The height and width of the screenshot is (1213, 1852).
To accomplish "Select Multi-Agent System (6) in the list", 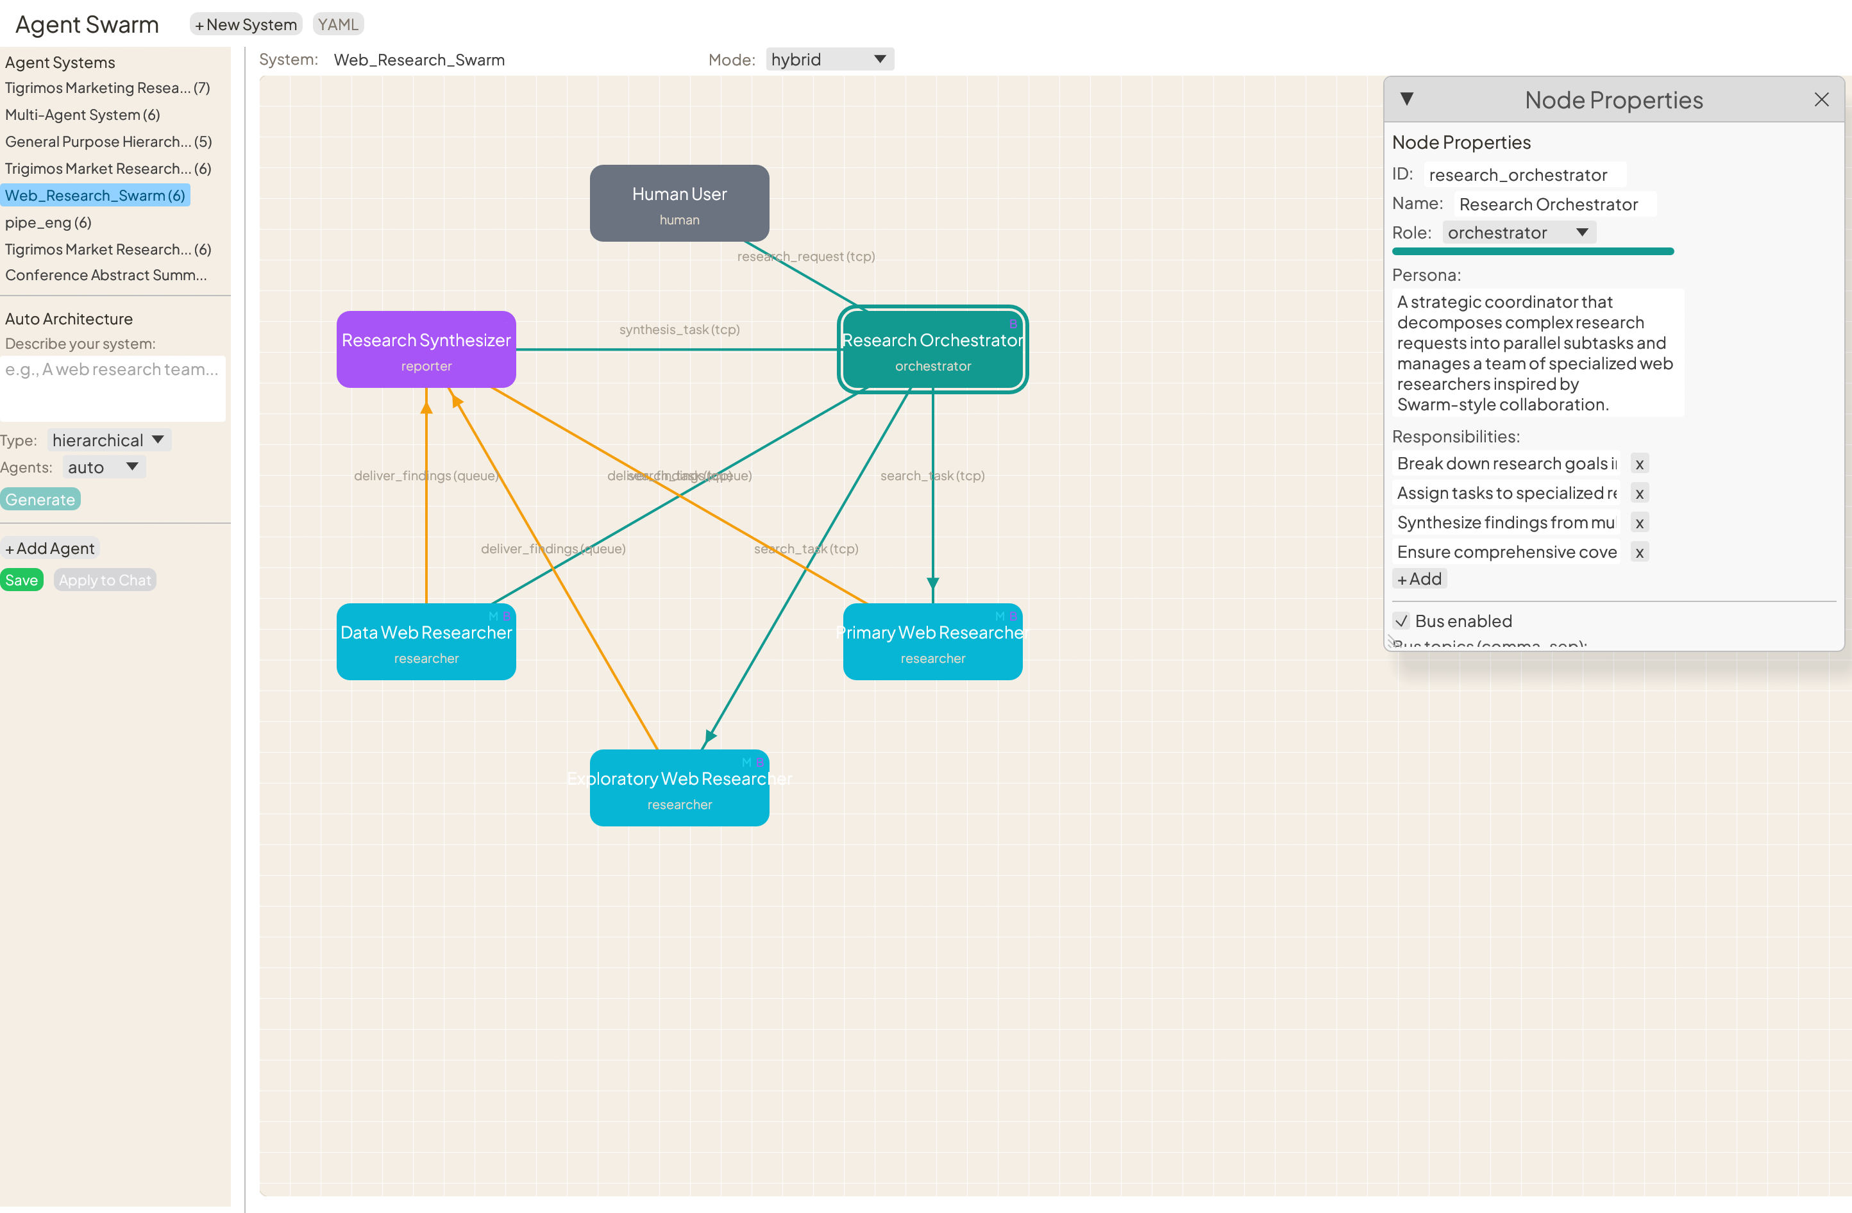I will [x=83, y=114].
